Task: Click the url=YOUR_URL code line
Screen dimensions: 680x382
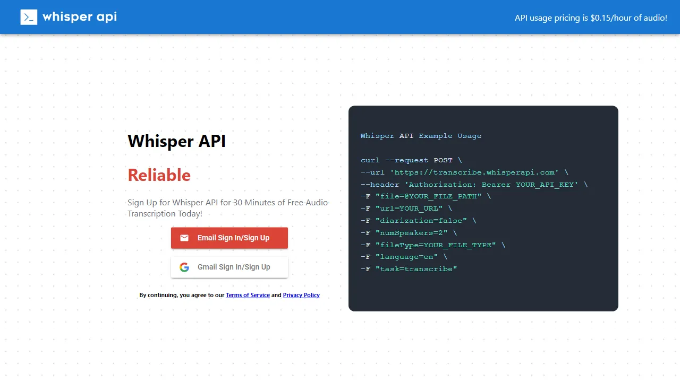Action: 406,209
